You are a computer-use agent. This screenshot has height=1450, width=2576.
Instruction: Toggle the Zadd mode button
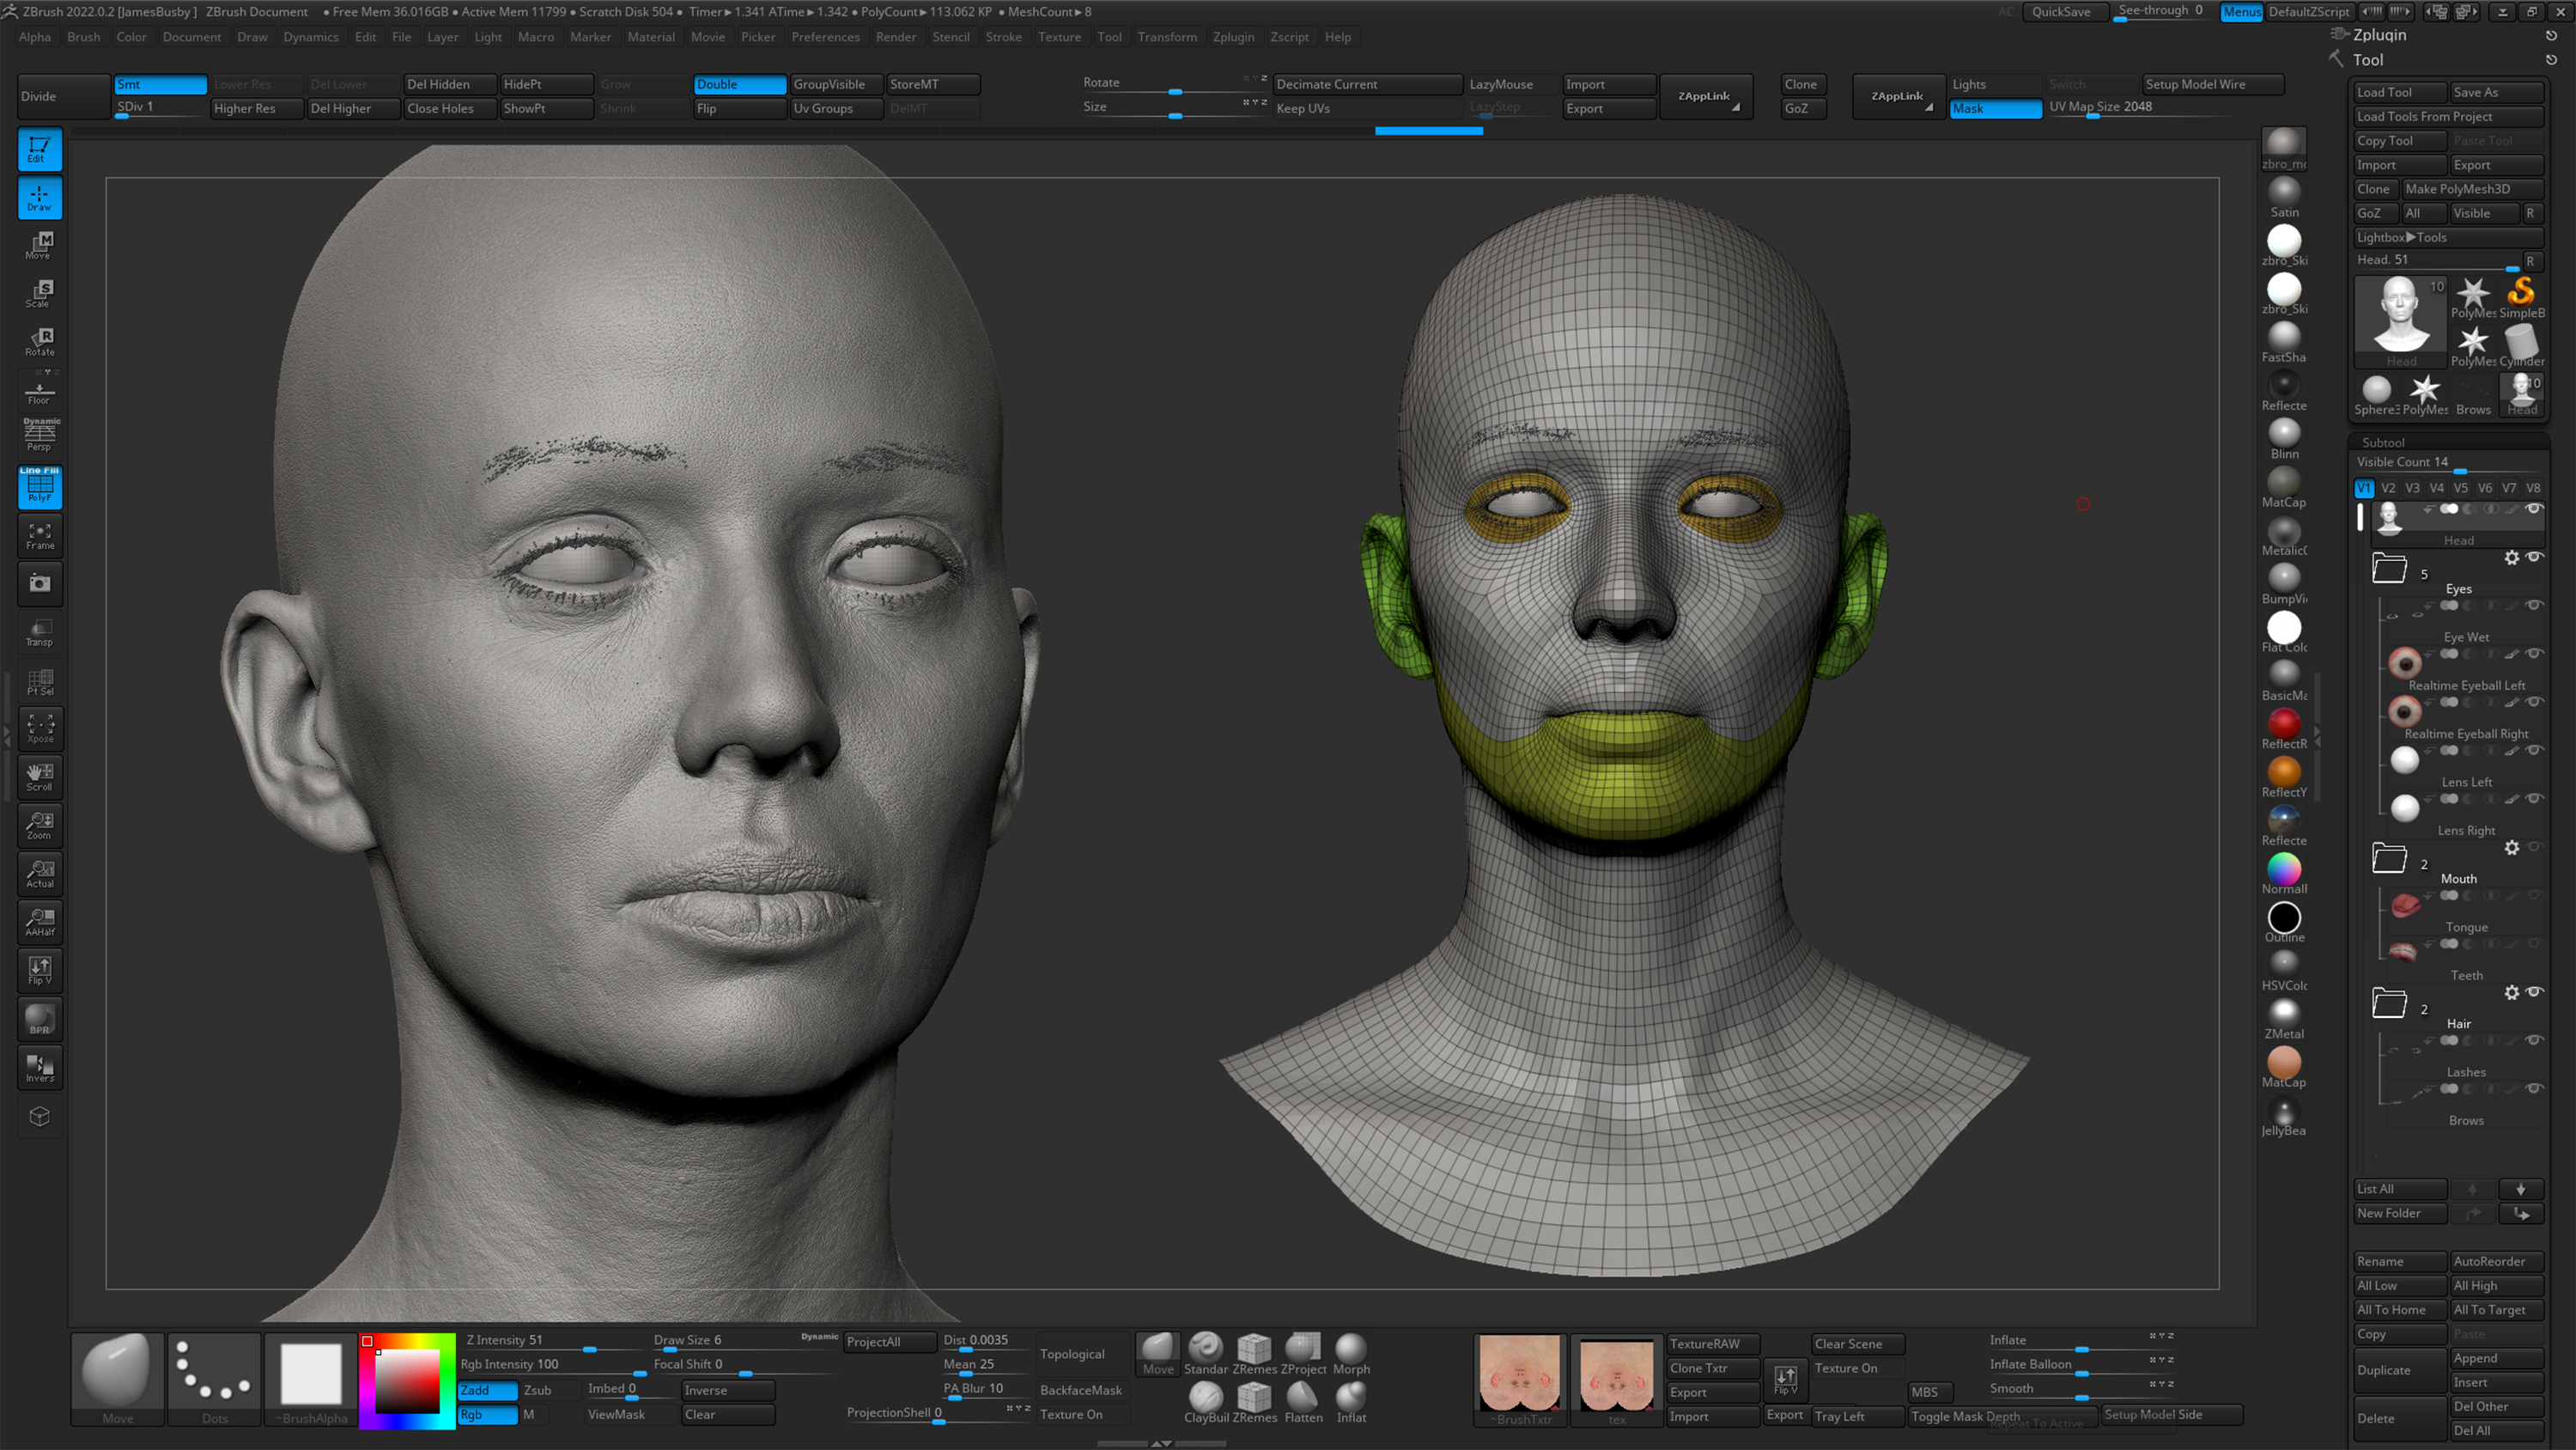click(487, 1390)
